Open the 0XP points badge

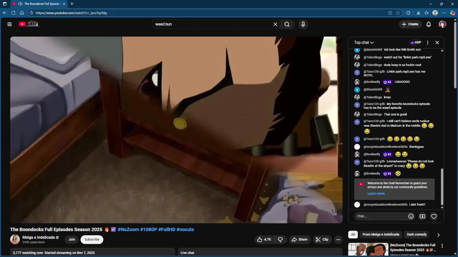[x=416, y=42]
